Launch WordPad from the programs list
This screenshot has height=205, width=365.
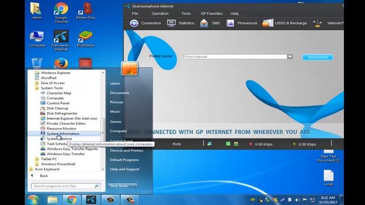(48, 78)
